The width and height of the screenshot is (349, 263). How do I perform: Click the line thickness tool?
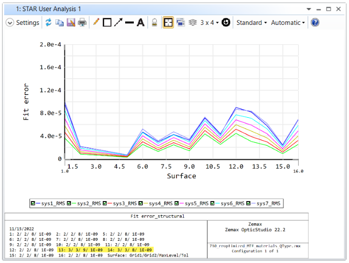(129, 22)
